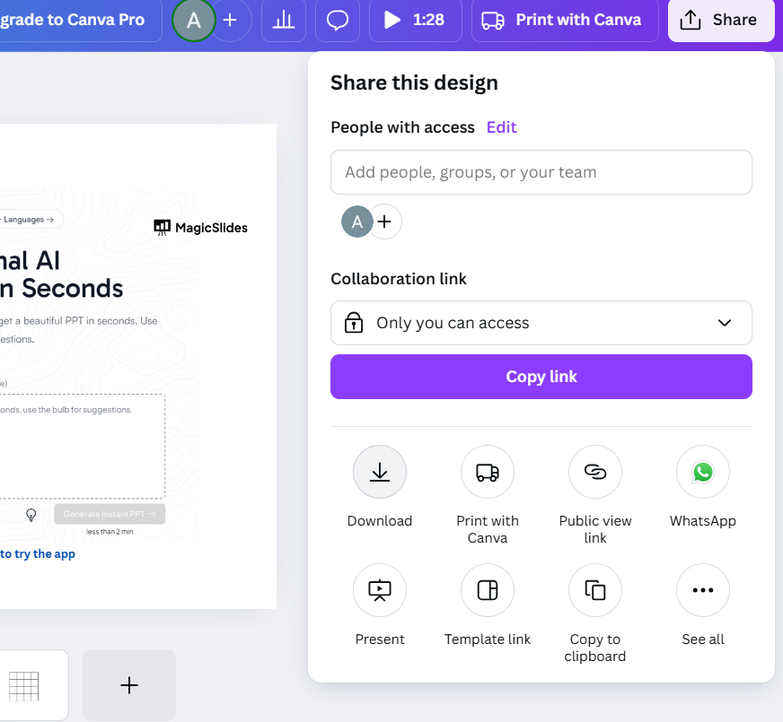The height and width of the screenshot is (722, 783).
Task: Add a new page with plus tile
Action: tap(129, 685)
